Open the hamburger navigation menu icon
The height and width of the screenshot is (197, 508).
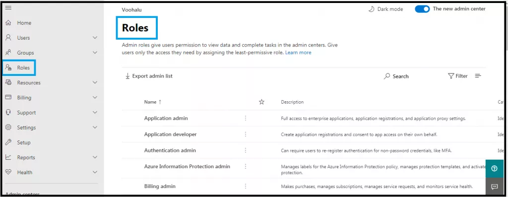pyautogui.click(x=8, y=8)
